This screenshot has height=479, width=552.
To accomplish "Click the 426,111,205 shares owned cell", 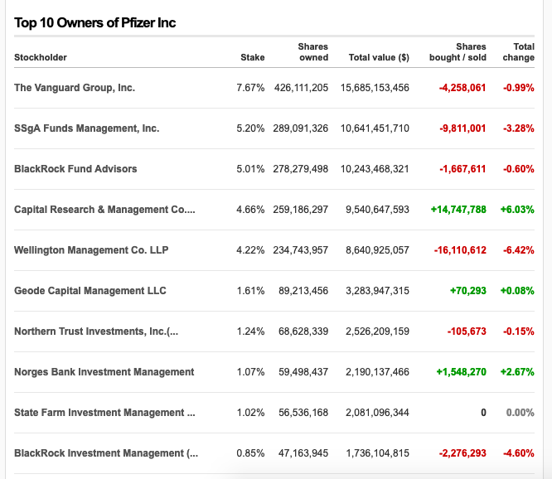I will 302,88.
